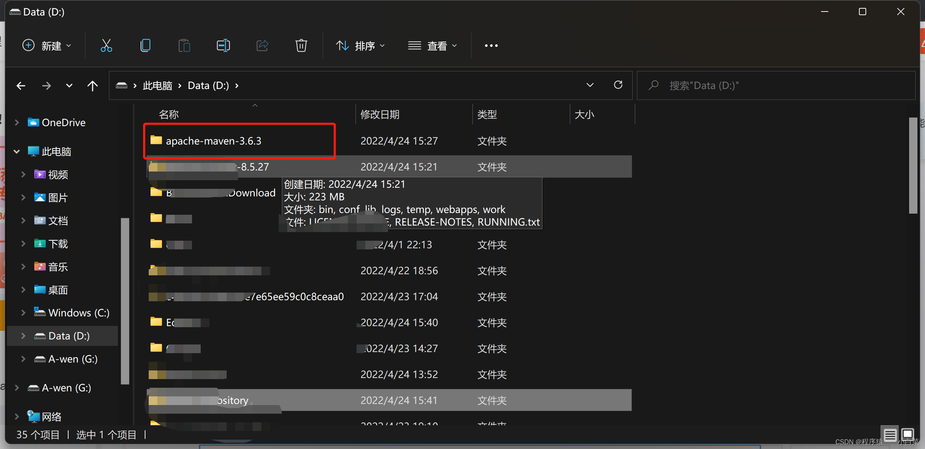Click the Windows (C:) drive icon
Viewport: 925px width, 449px height.
pos(40,312)
